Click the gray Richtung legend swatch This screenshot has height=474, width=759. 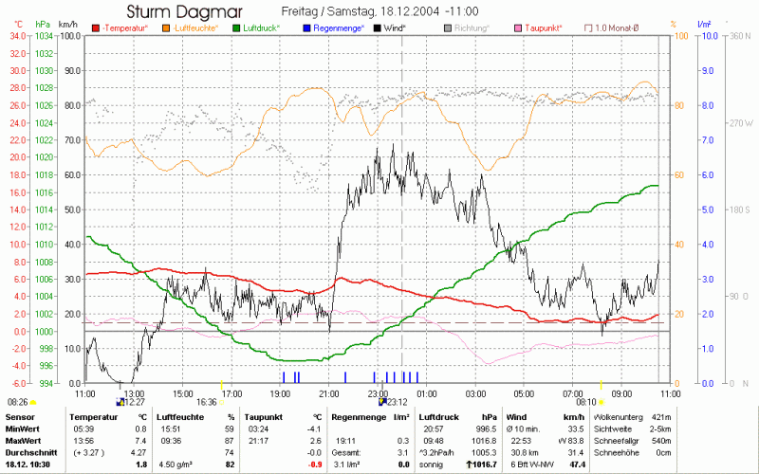[x=448, y=28]
